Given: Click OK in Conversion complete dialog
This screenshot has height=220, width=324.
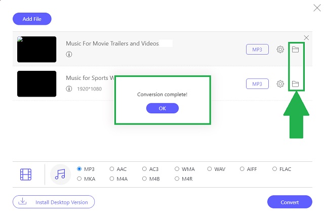Looking at the screenshot, I should click(x=163, y=108).
